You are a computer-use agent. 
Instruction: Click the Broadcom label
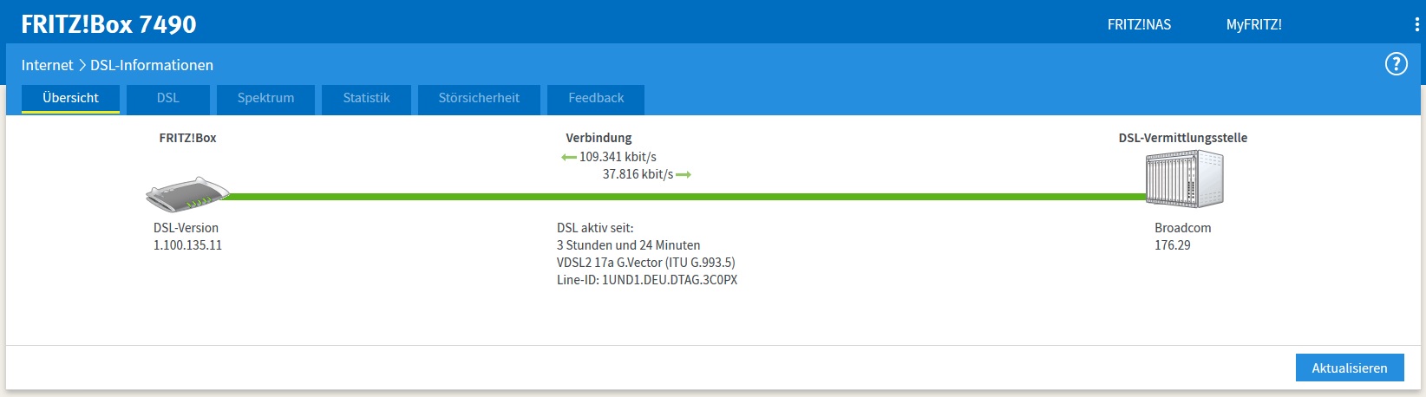(1182, 228)
